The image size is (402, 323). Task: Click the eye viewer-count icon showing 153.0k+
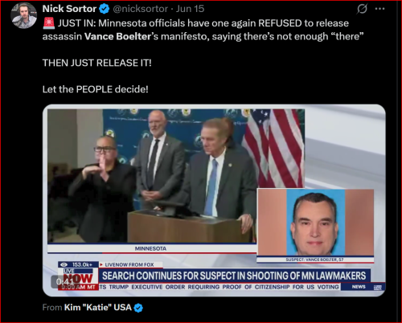click(64, 264)
